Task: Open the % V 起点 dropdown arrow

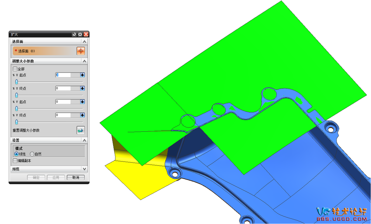Action: (x=82, y=102)
